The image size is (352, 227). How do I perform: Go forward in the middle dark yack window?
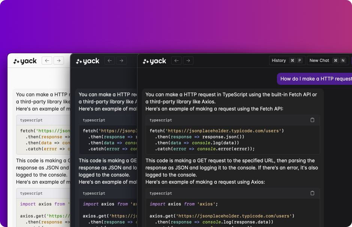tap(121, 61)
